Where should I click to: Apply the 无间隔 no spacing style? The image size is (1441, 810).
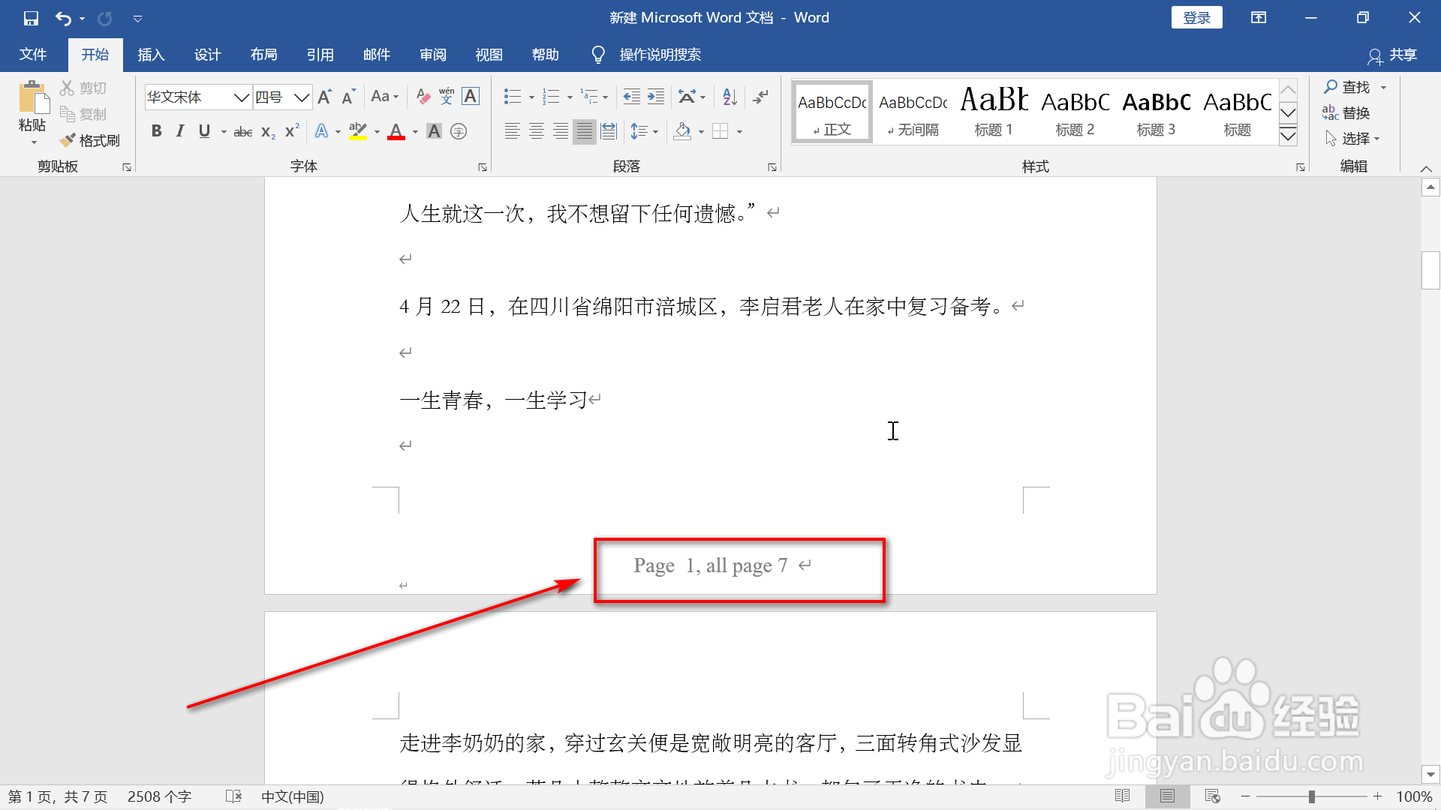pos(913,111)
